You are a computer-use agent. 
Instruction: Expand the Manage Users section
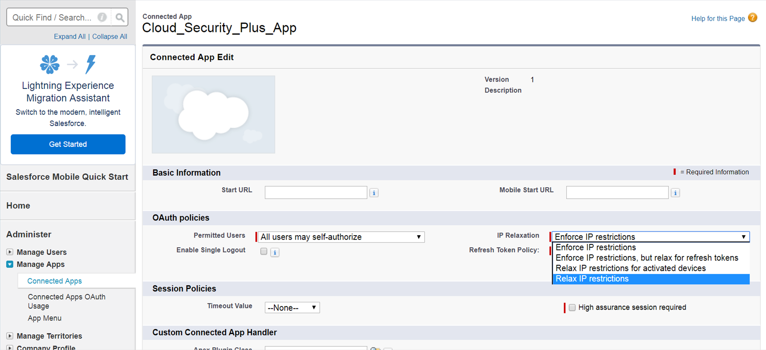(x=10, y=252)
